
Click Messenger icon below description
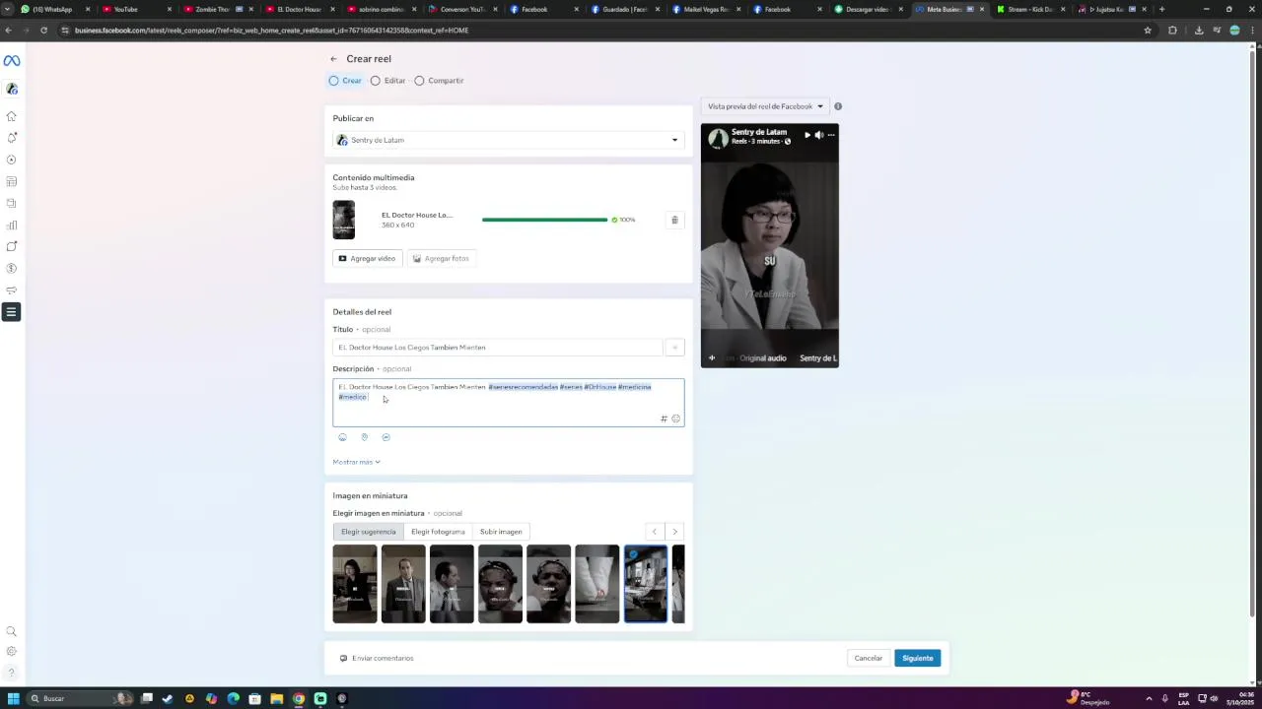[386, 437]
